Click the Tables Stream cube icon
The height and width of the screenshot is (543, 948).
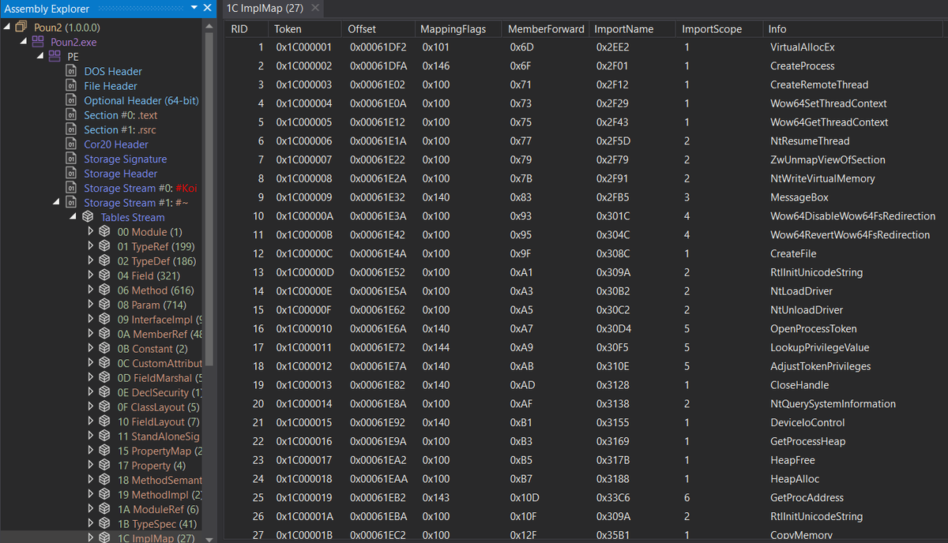[87, 217]
